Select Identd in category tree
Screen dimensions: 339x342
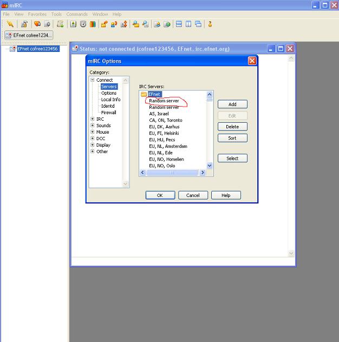tap(108, 106)
